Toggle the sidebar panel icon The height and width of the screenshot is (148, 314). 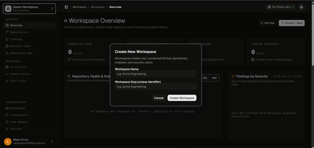[x=66, y=7]
